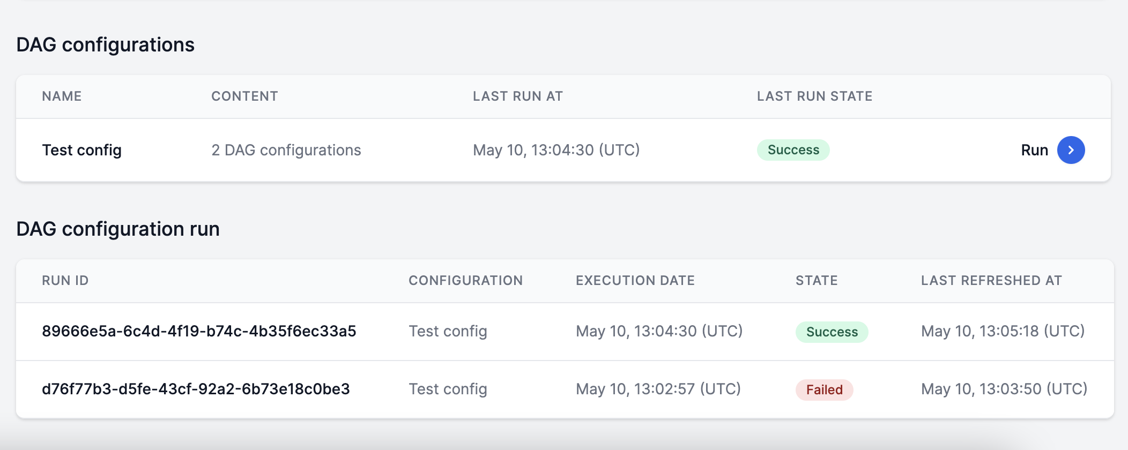Click the Failed state badge
The image size is (1128, 450).
(x=824, y=389)
